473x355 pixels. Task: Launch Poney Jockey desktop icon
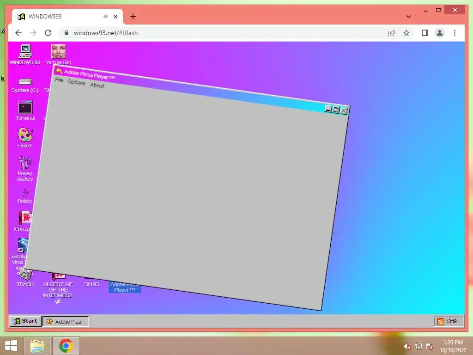(x=25, y=168)
